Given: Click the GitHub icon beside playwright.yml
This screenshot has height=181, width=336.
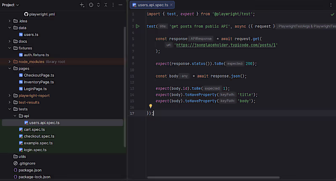Looking at the screenshot, I should (26, 14).
